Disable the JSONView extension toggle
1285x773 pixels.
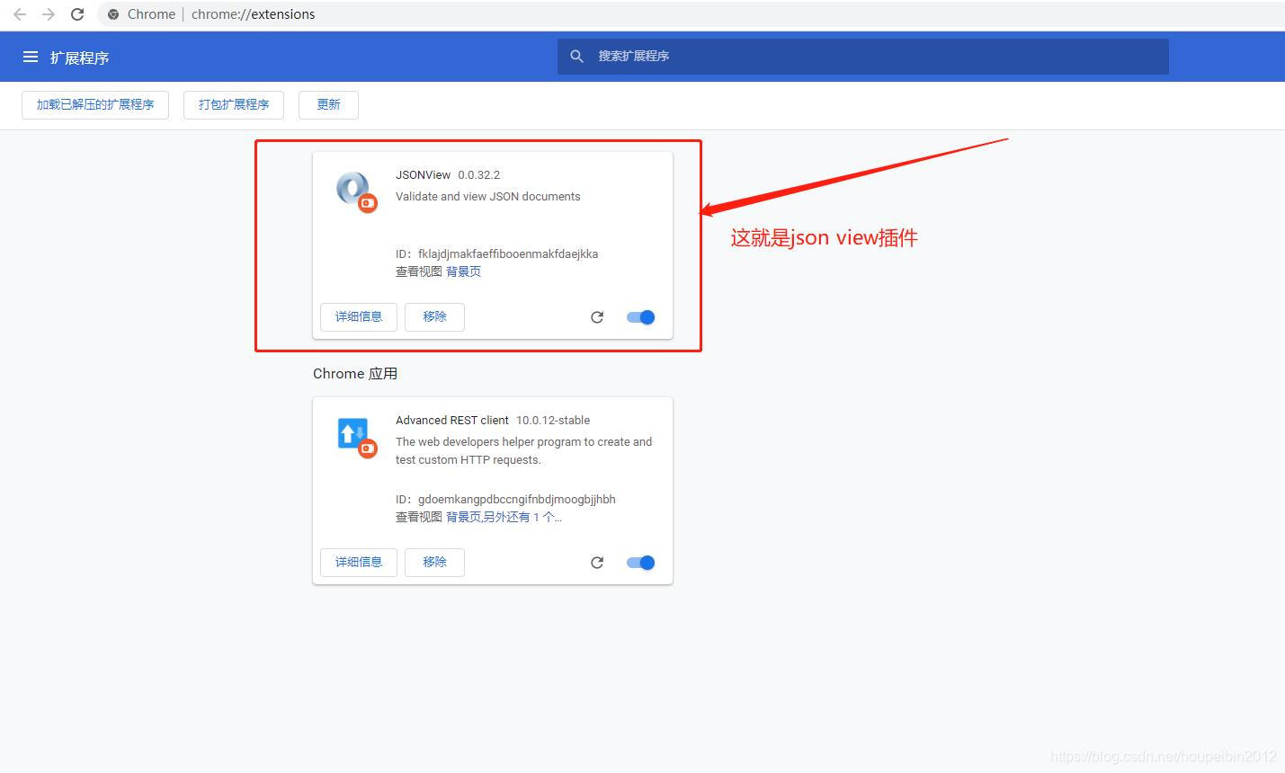pos(641,317)
